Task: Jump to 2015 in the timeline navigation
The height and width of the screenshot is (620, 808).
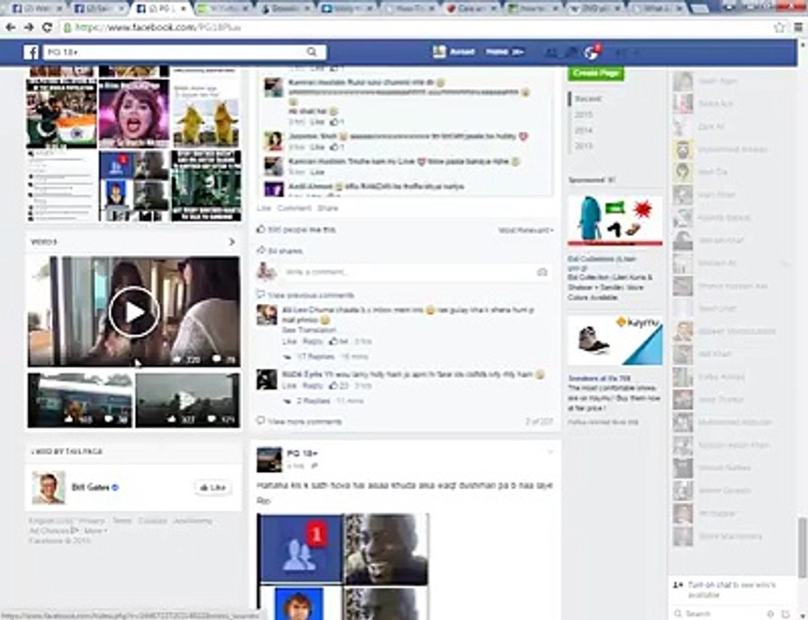Action: pyautogui.click(x=583, y=115)
